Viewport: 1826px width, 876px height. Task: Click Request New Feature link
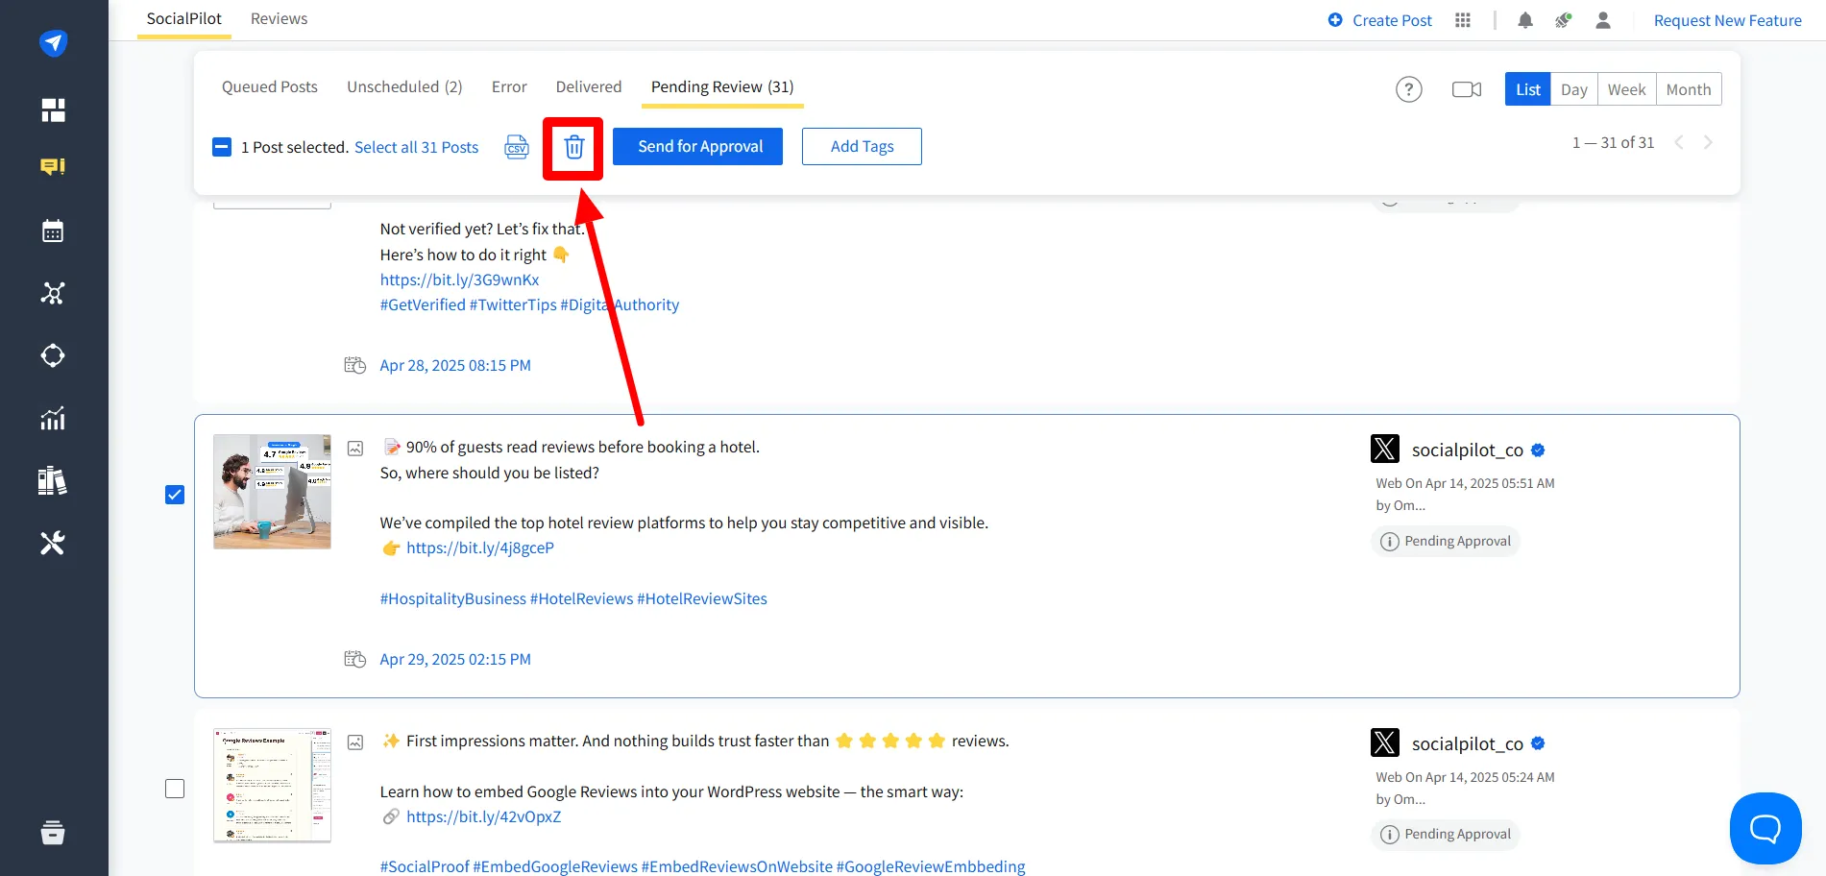click(x=1728, y=20)
